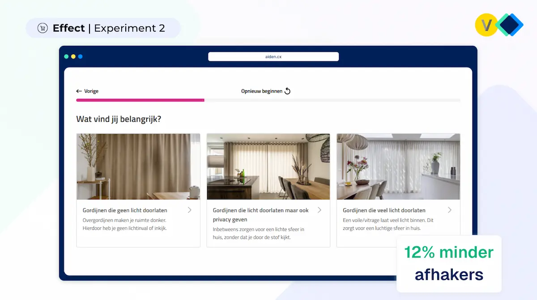Select the beige inbetween curtains photo
Screen dimensions: 537x300
pyautogui.click(x=268, y=166)
